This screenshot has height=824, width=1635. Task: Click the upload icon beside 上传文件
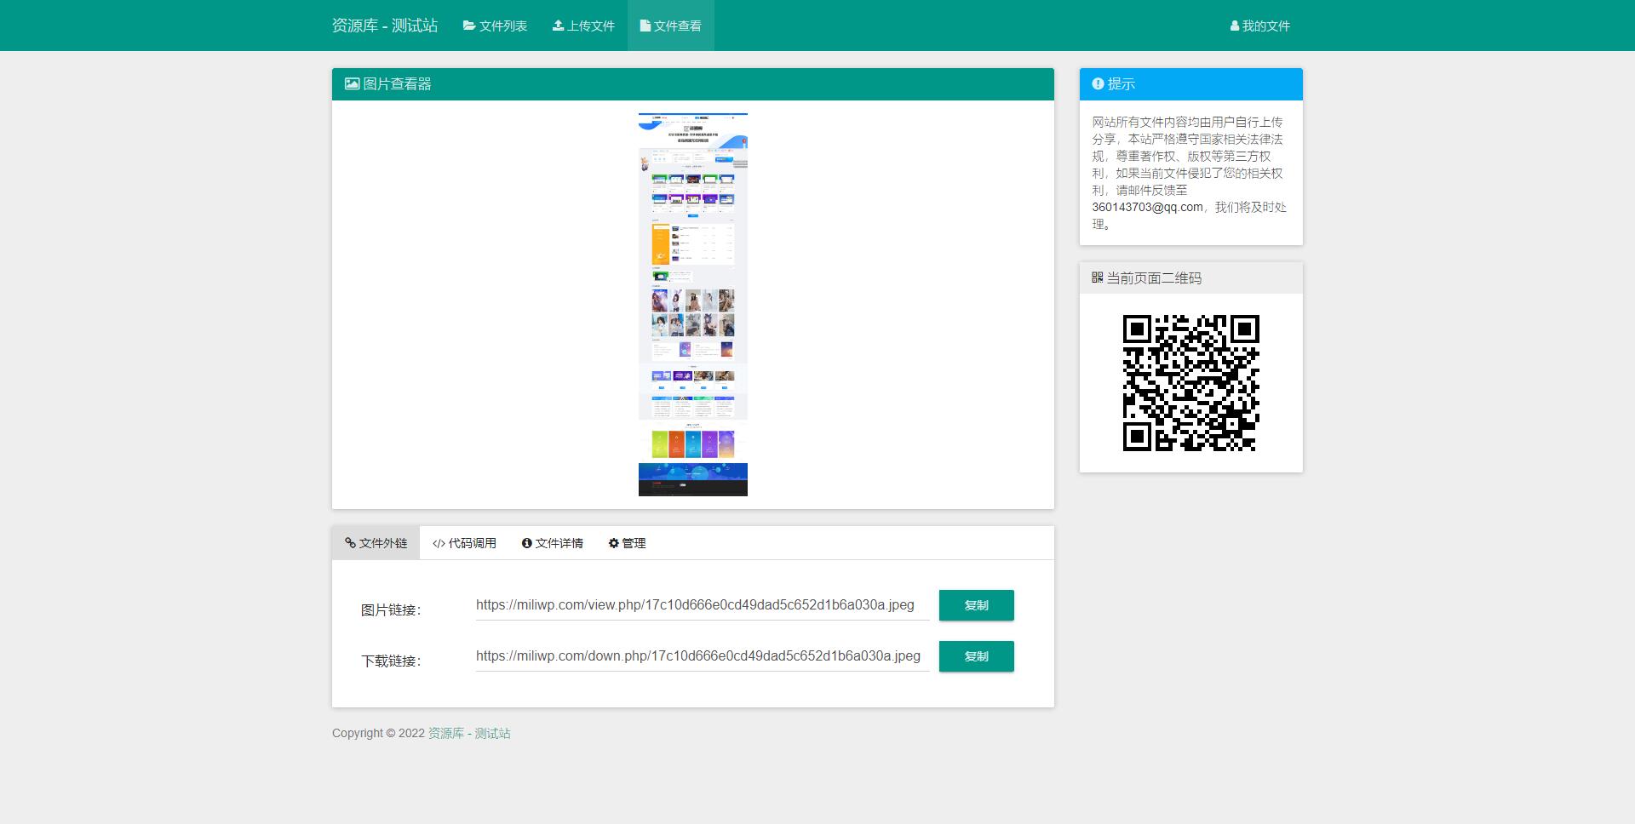point(558,26)
